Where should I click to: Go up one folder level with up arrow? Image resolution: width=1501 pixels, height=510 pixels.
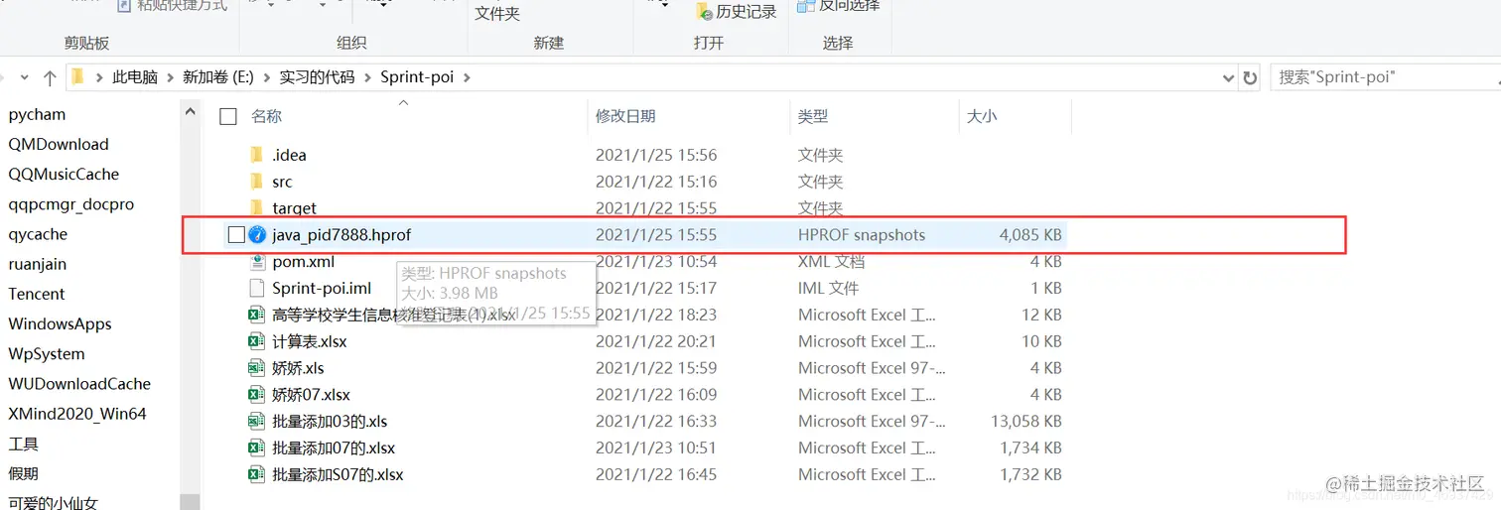pos(49,77)
